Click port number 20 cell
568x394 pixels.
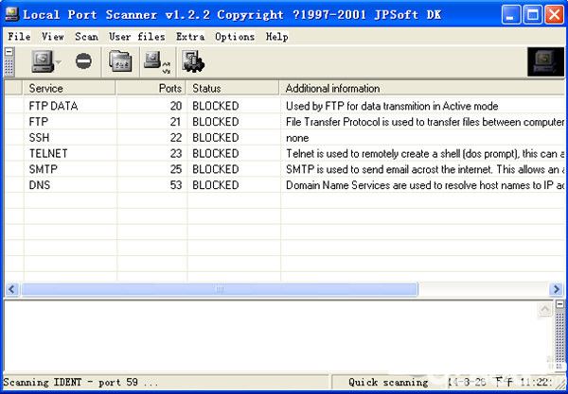(176, 106)
